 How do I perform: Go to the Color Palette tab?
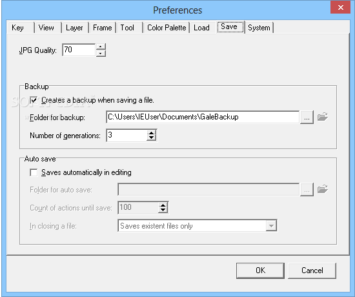167,28
